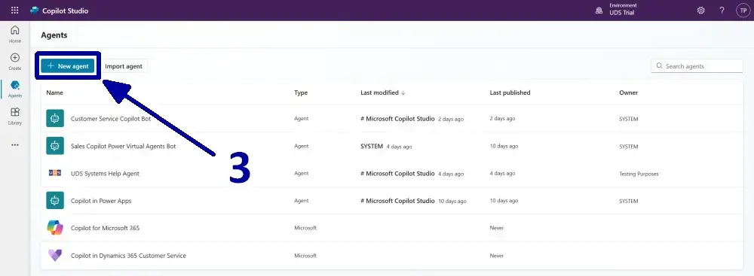Click the Testing Purposes owner cell
754x276 pixels.
[639, 174]
